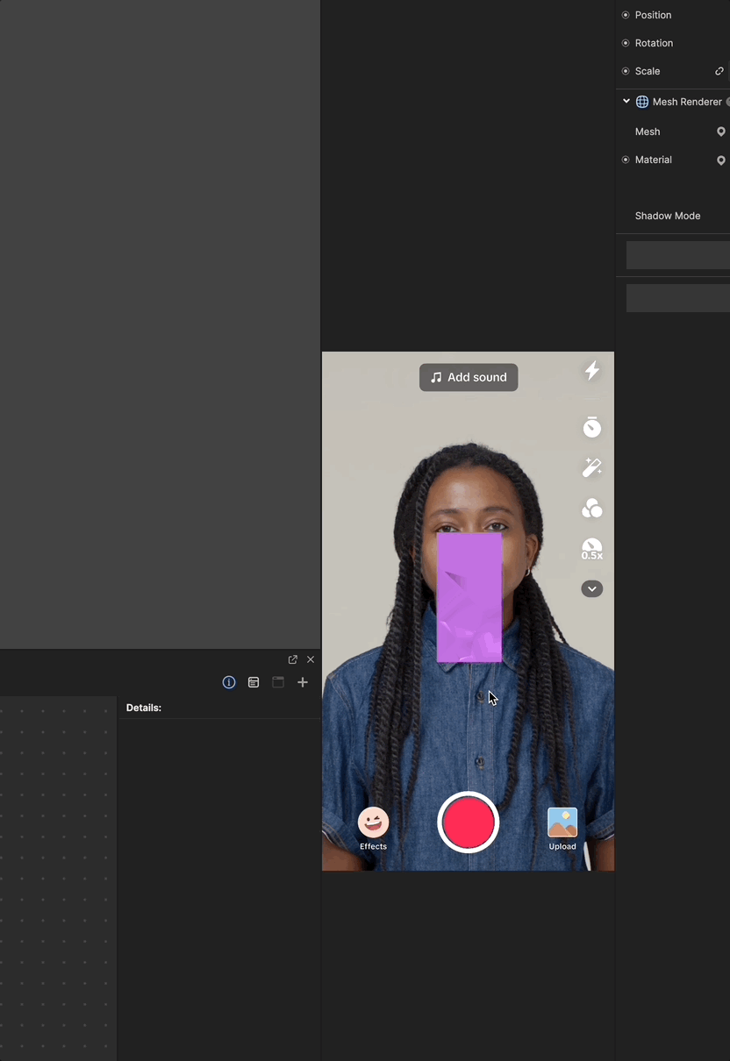Click the Rotation property label
730x1061 pixels.
pos(655,43)
